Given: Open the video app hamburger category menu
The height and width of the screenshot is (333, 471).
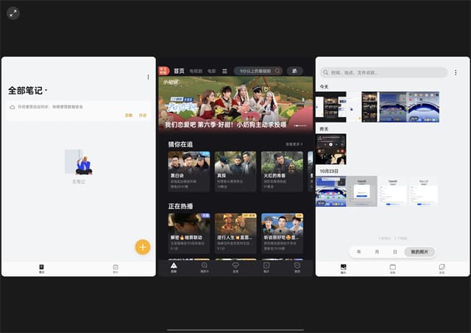Looking at the screenshot, I should coord(224,71).
